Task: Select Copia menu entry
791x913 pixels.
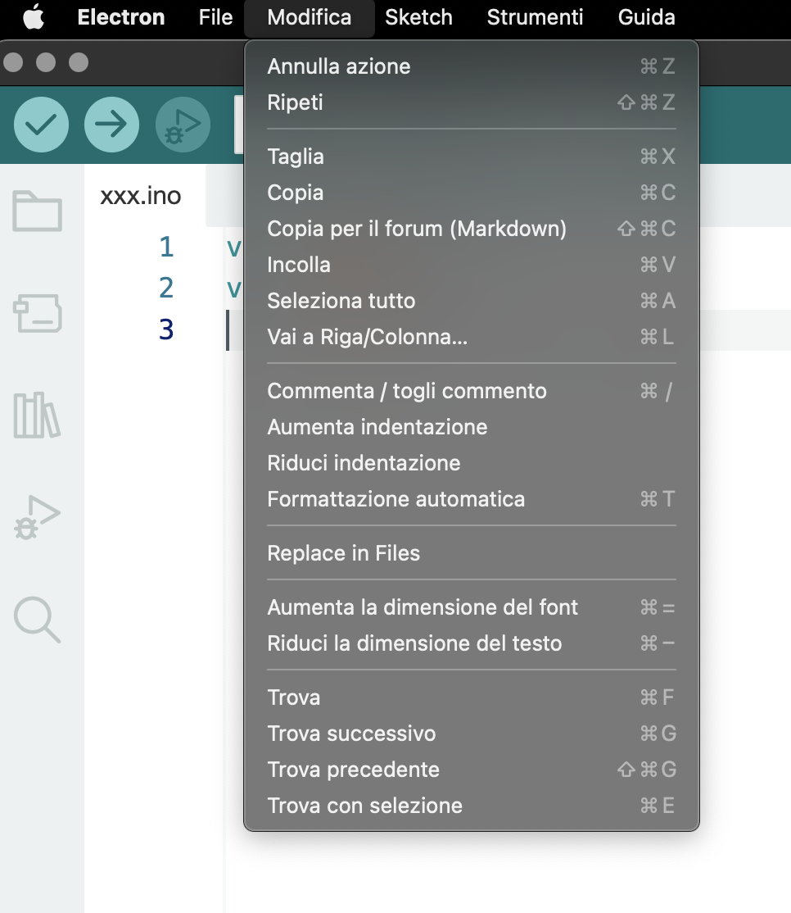Action: 472,193
